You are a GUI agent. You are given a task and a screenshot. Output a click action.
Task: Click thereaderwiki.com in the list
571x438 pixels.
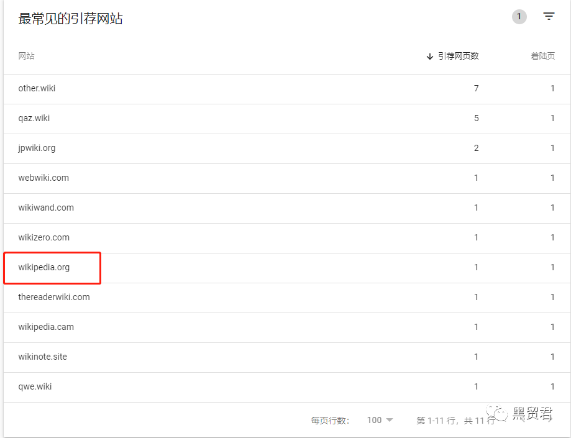coord(54,297)
